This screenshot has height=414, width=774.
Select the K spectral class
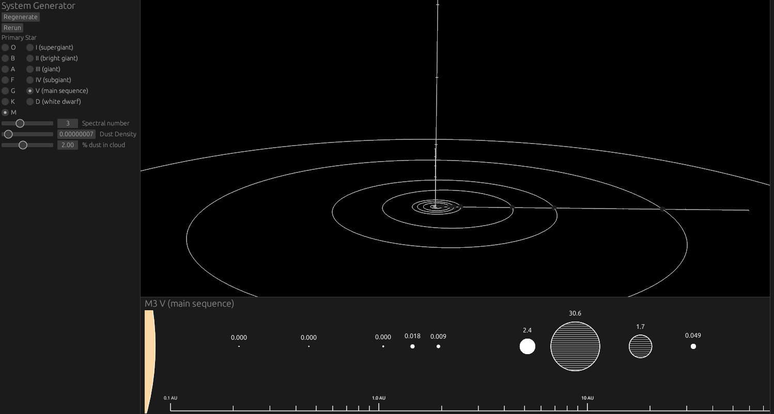(5, 101)
